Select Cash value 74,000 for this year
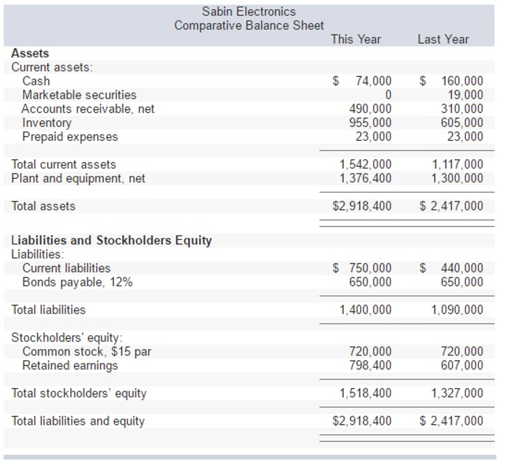The height and width of the screenshot is (465, 514). pos(374,81)
